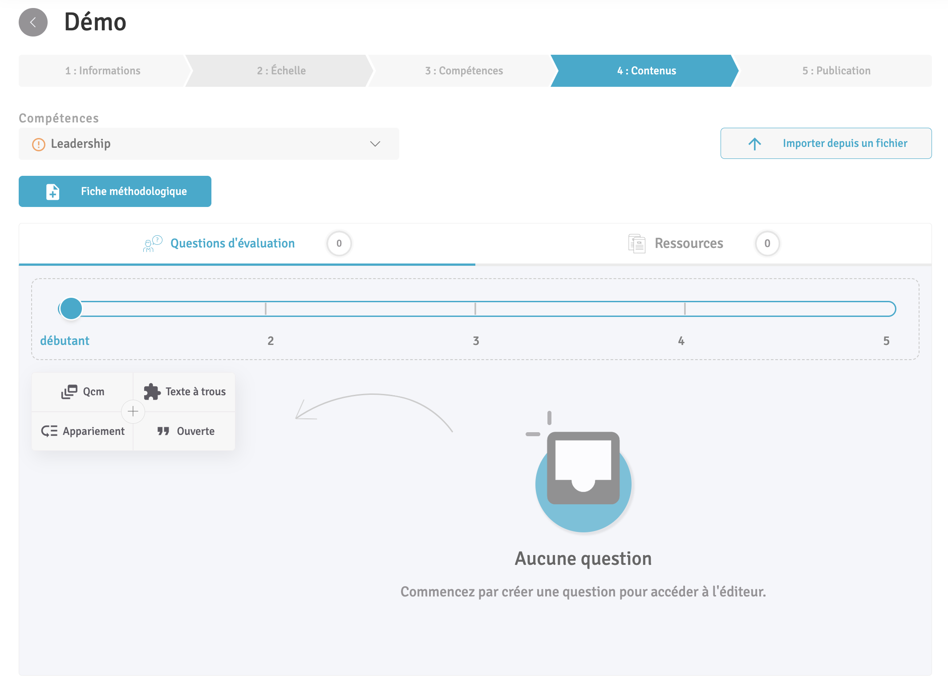Set the level slider to level 3
Image resolution: width=948 pixels, height=681 pixels.
coord(475,309)
